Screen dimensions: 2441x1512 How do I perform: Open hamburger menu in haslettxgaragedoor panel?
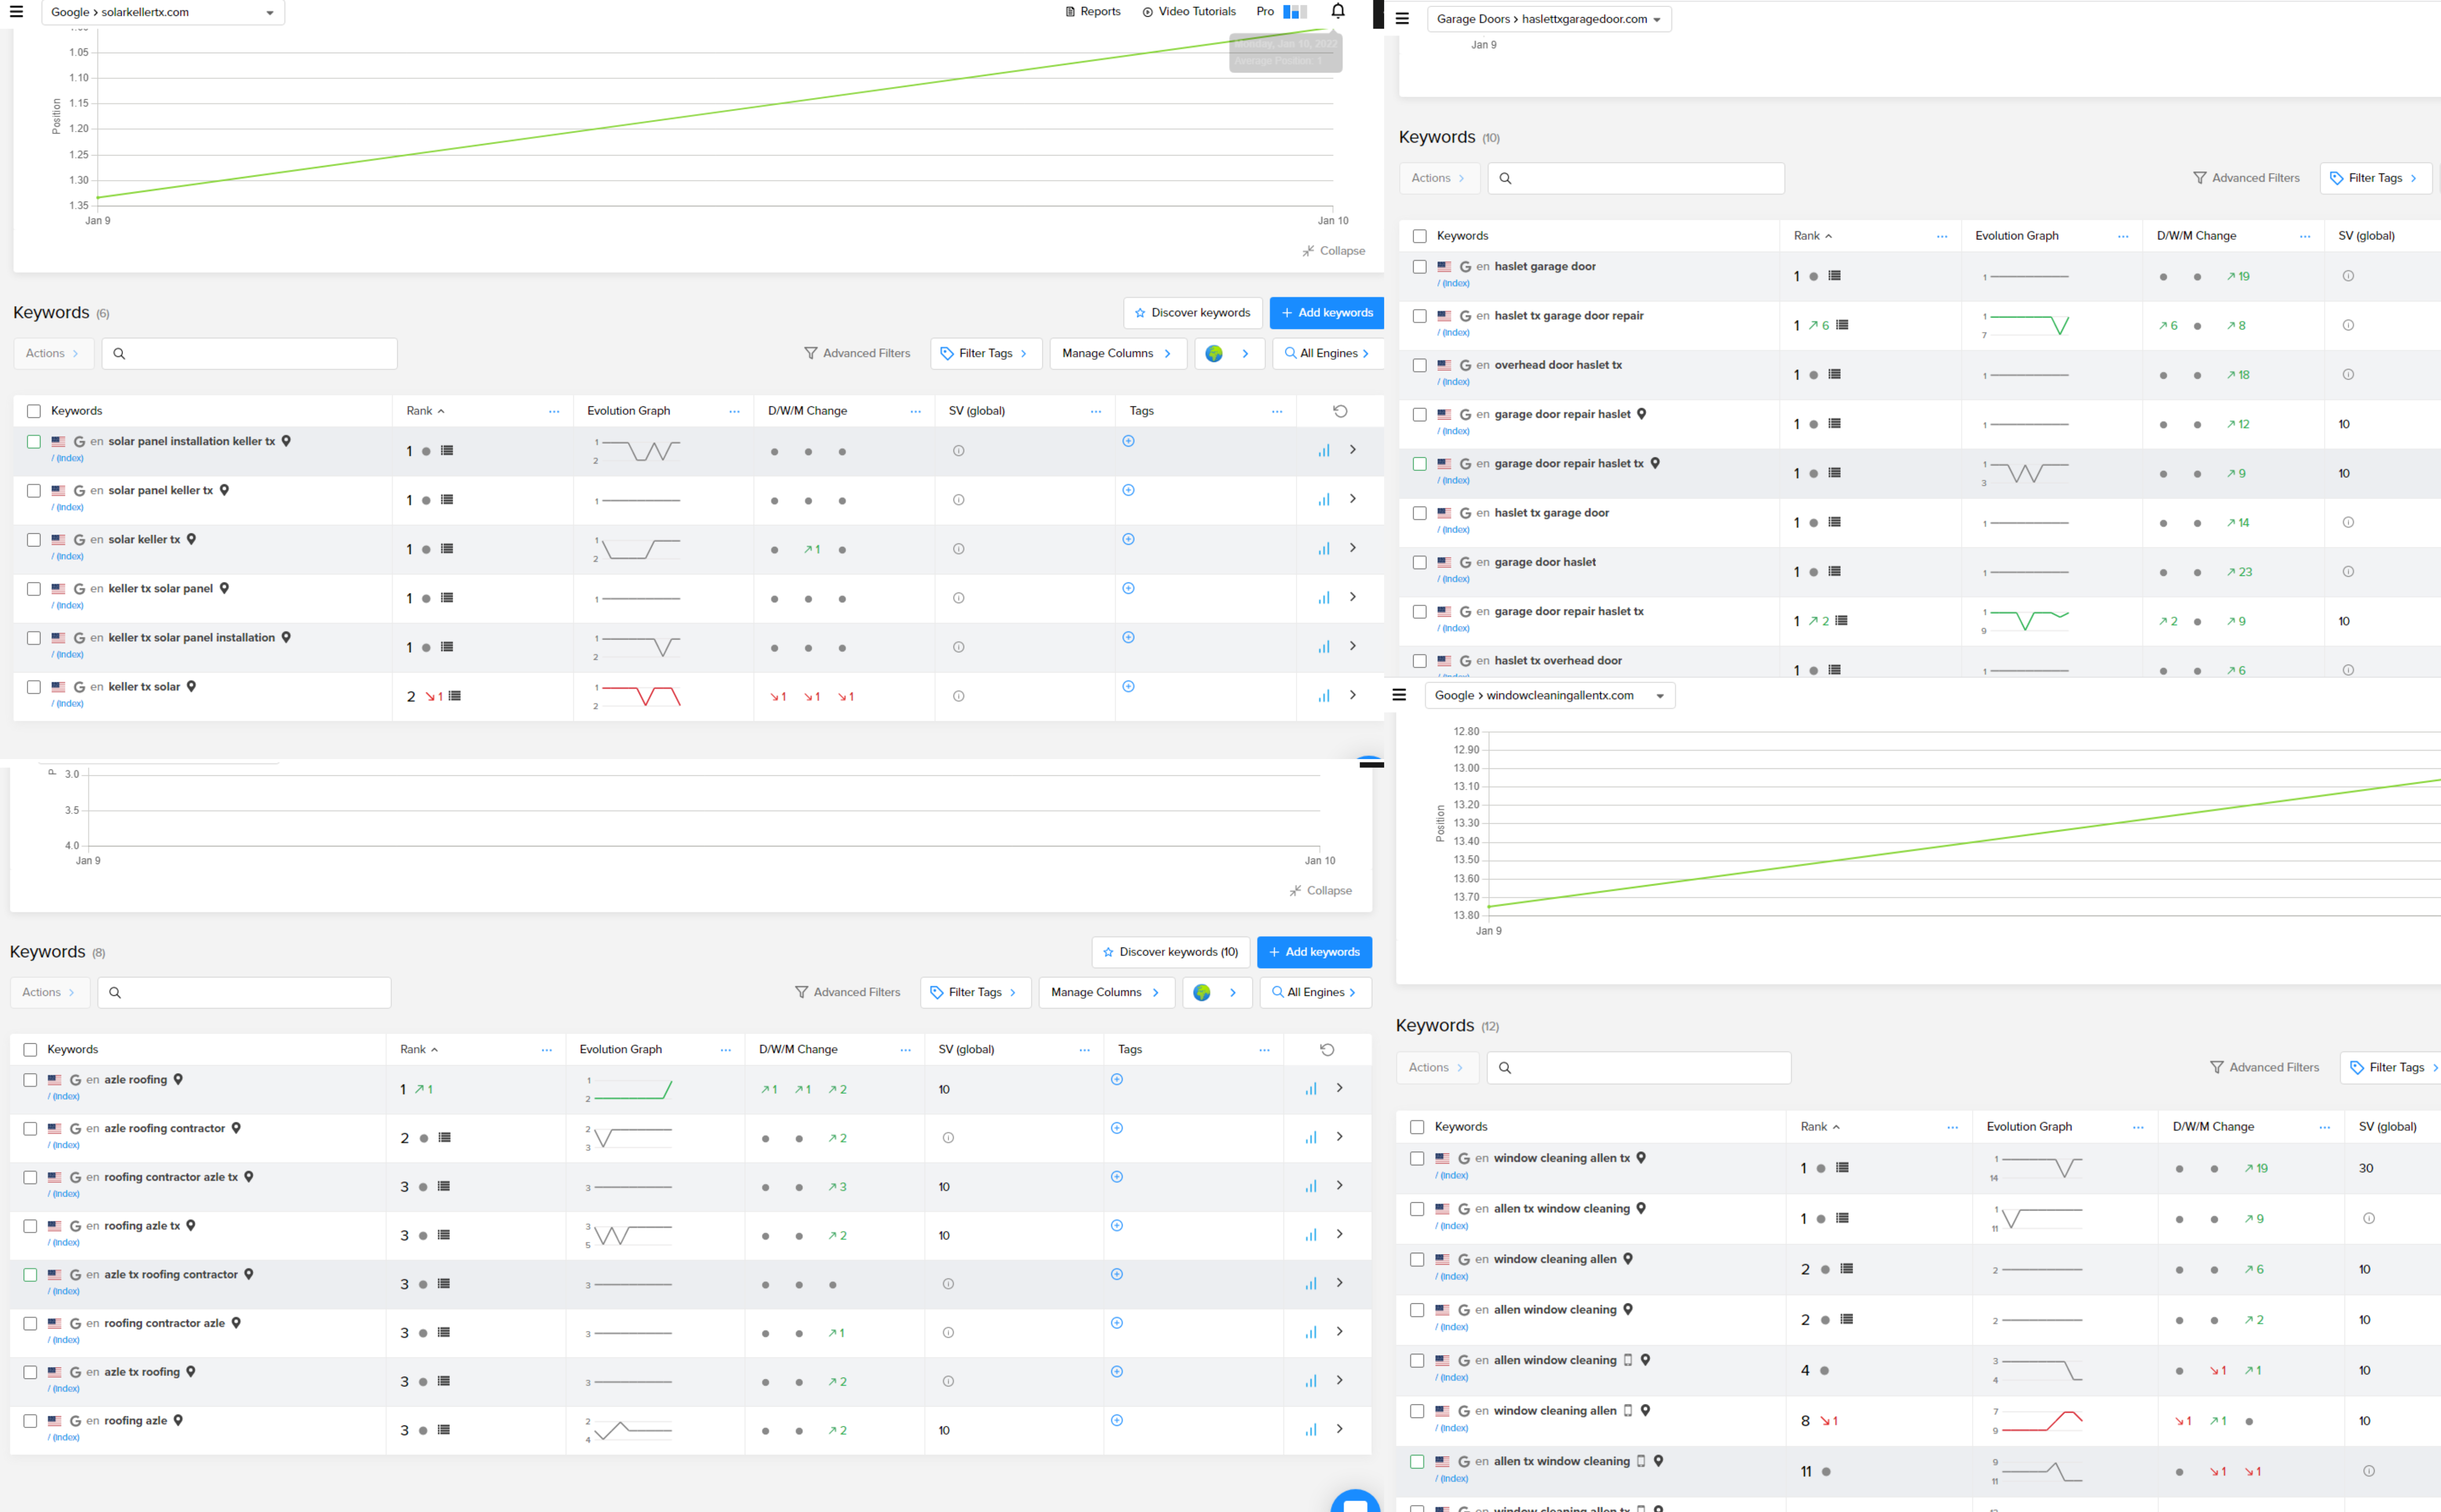tap(1402, 19)
